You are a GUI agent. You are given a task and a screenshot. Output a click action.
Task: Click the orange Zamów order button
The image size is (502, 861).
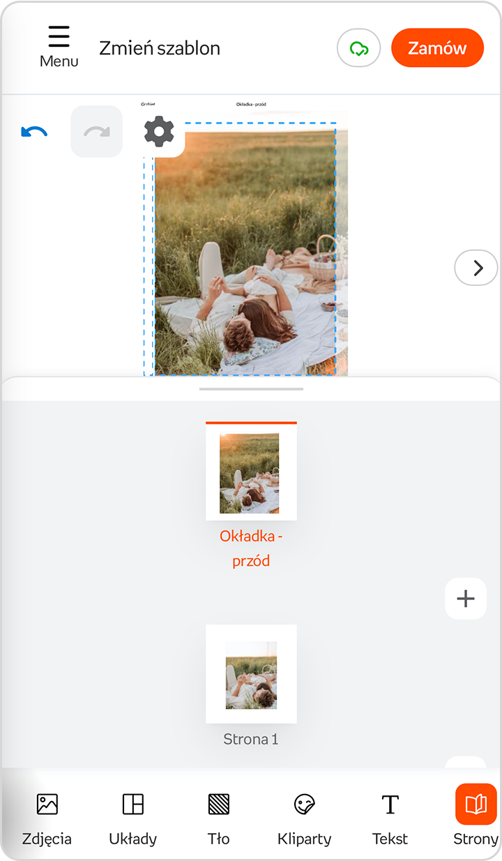click(437, 48)
